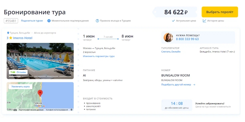Viewport: 245px width, 122px height.
Task: Click the yellow star rating icon
Action: 11,38
